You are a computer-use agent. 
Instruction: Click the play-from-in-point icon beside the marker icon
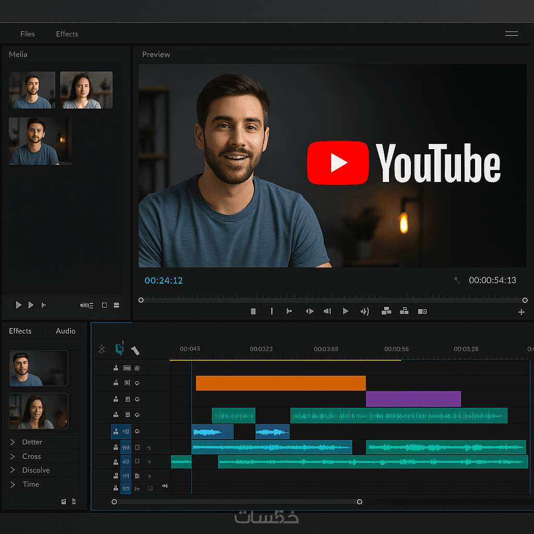tap(289, 311)
